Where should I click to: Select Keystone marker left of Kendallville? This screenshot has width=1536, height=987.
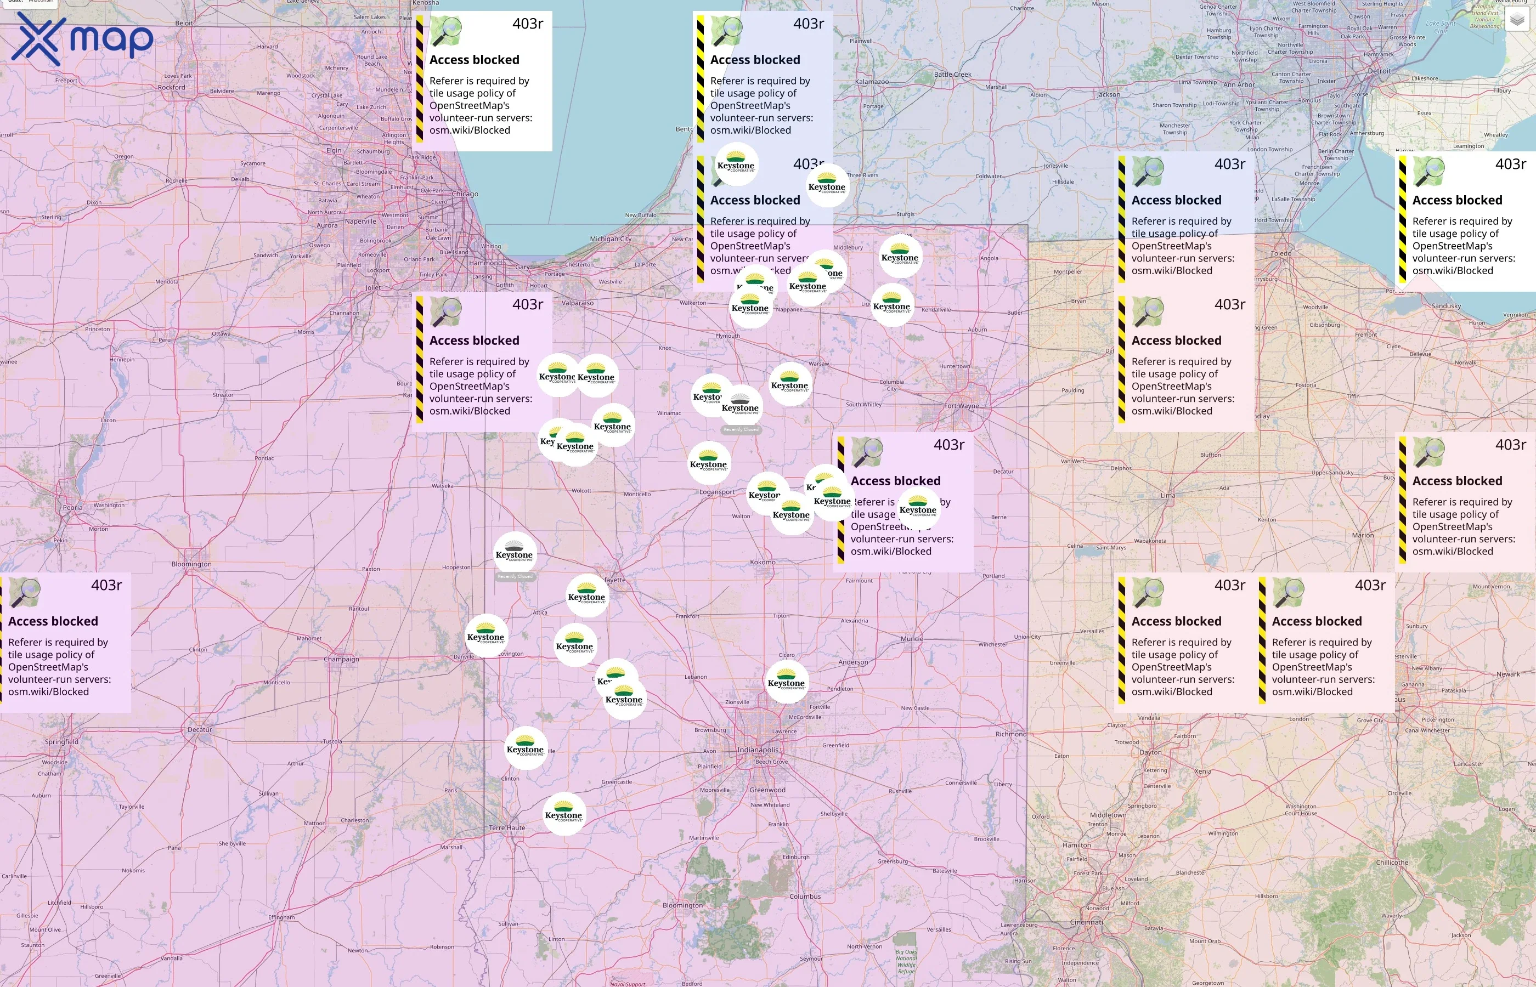tap(892, 305)
